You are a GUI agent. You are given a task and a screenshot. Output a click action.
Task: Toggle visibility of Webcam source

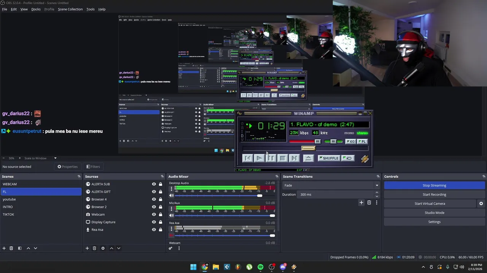point(154,215)
